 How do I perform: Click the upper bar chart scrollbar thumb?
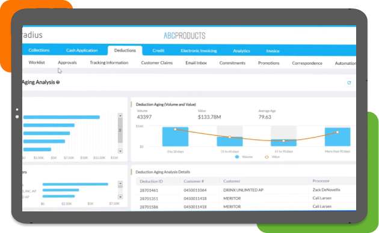click(120, 130)
